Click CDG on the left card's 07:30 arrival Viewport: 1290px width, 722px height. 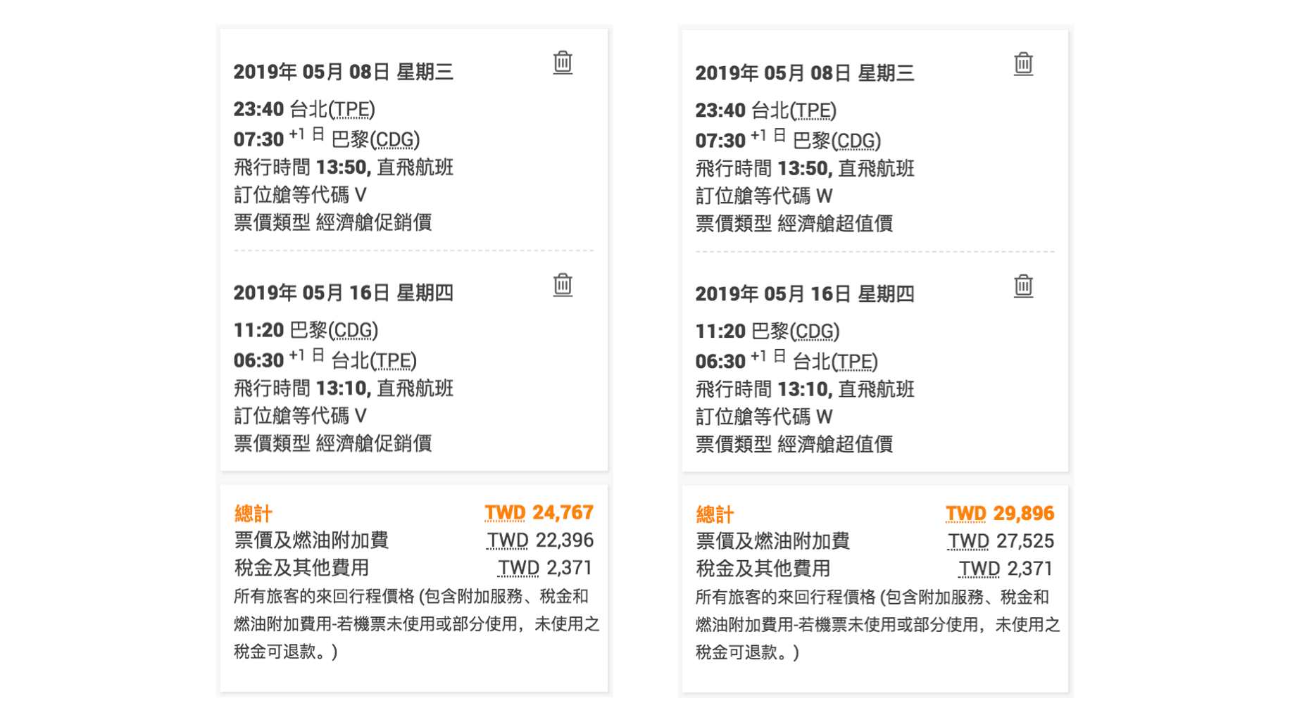tap(394, 140)
